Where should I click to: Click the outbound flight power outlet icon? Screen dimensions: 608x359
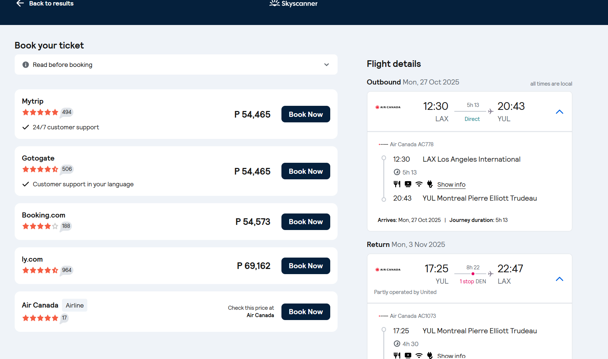click(430, 184)
